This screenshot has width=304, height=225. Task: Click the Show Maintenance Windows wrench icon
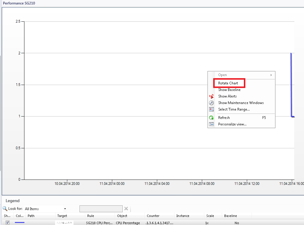pyautogui.click(x=211, y=103)
